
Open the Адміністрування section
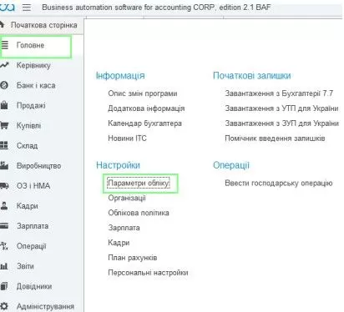click(x=45, y=306)
